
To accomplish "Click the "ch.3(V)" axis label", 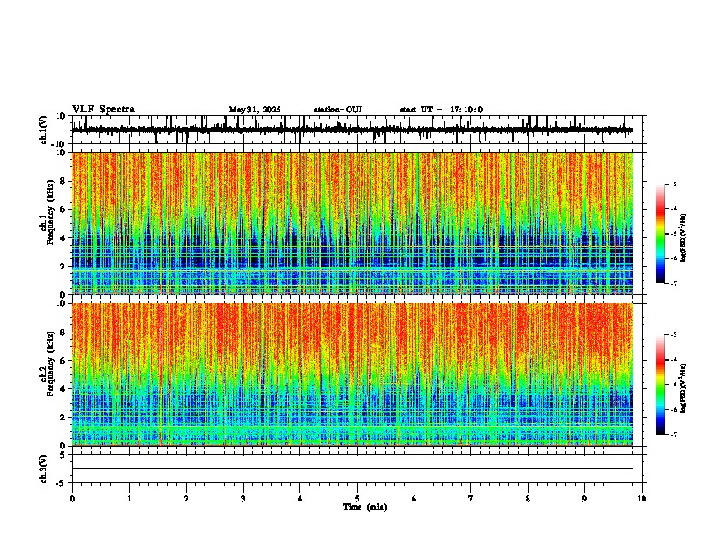I will 44,469.
